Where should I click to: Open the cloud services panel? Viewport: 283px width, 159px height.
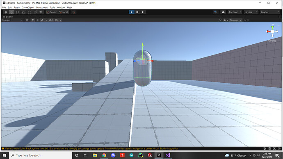point(223,12)
